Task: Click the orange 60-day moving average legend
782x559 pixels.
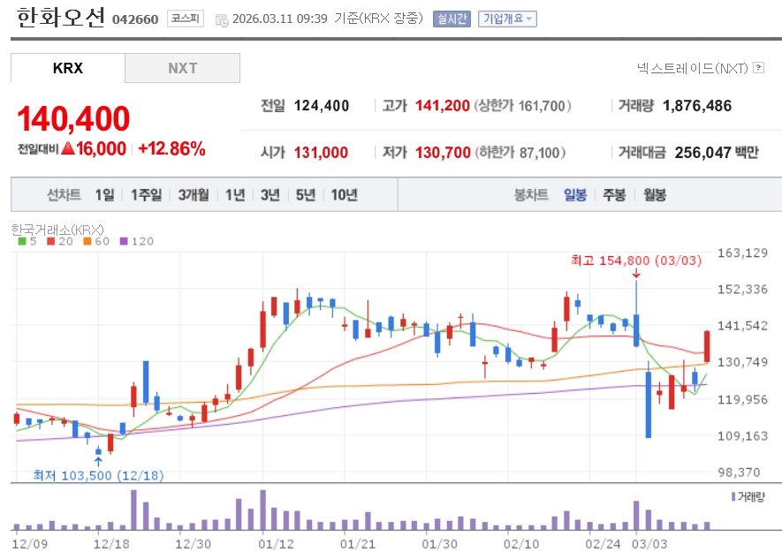Action: (x=96, y=242)
